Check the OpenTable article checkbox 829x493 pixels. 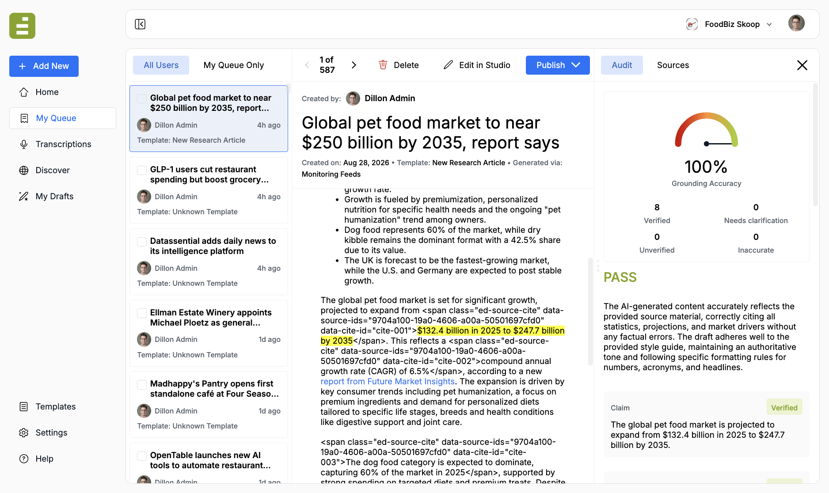click(x=142, y=455)
